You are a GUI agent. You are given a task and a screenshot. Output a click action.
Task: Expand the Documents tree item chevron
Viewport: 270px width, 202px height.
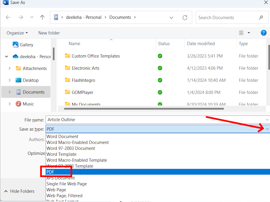pyautogui.click(x=9, y=92)
